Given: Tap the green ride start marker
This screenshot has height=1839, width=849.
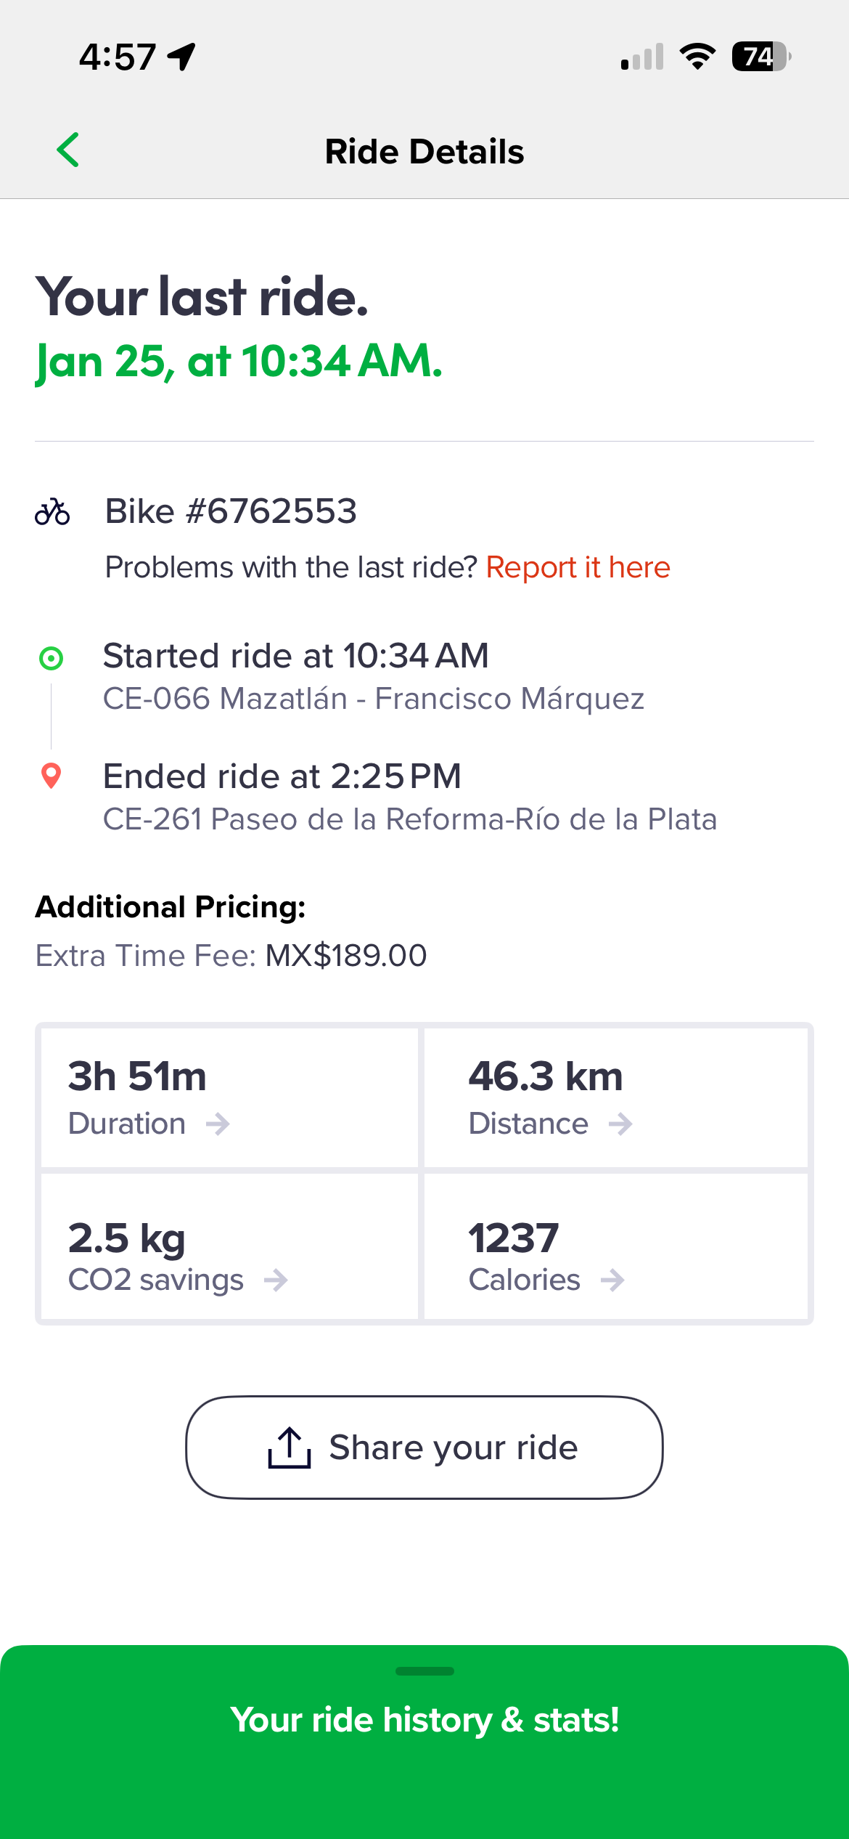Looking at the screenshot, I should tap(51, 659).
